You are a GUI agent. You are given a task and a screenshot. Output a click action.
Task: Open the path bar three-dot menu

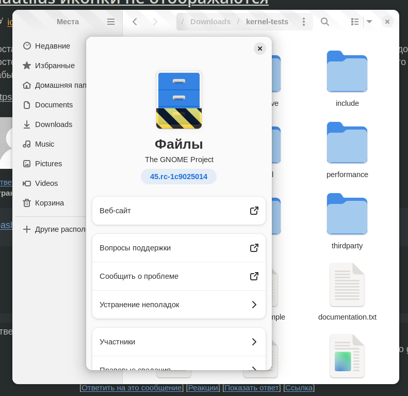(304, 22)
